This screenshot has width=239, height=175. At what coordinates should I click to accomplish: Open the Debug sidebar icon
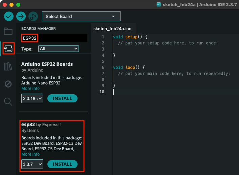coord(8,84)
